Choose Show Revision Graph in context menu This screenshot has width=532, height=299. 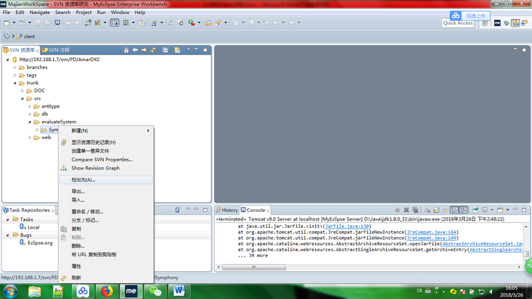95,168
